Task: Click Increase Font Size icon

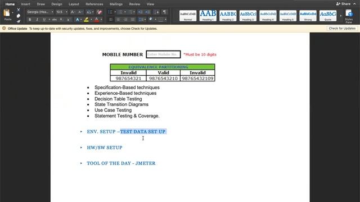Action: click(x=73, y=12)
